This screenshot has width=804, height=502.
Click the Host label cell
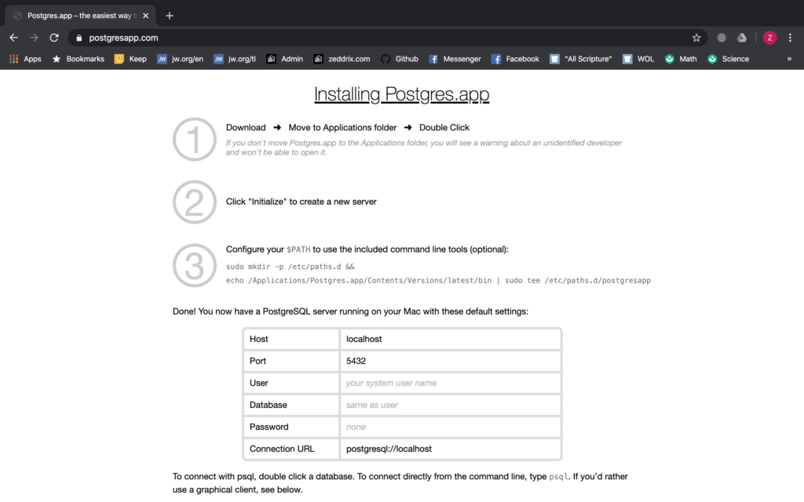coord(291,339)
